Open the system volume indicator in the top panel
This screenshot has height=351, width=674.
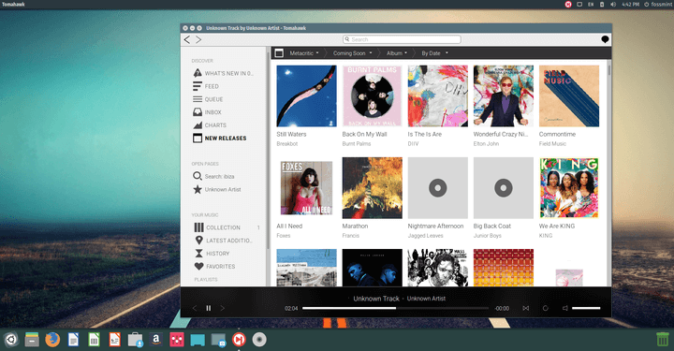point(613,5)
